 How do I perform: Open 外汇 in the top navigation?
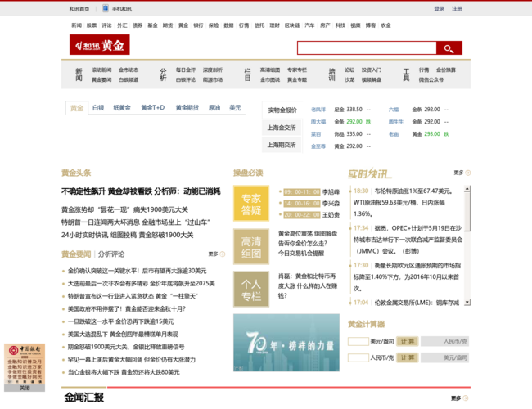tap(122, 25)
